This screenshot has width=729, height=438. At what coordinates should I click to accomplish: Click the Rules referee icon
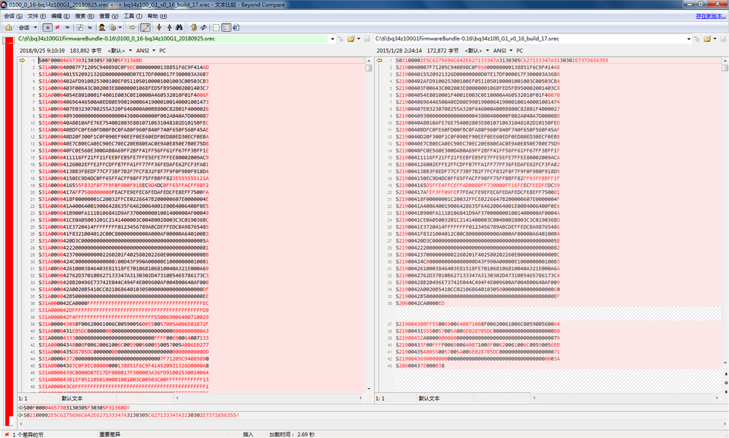coord(102,27)
